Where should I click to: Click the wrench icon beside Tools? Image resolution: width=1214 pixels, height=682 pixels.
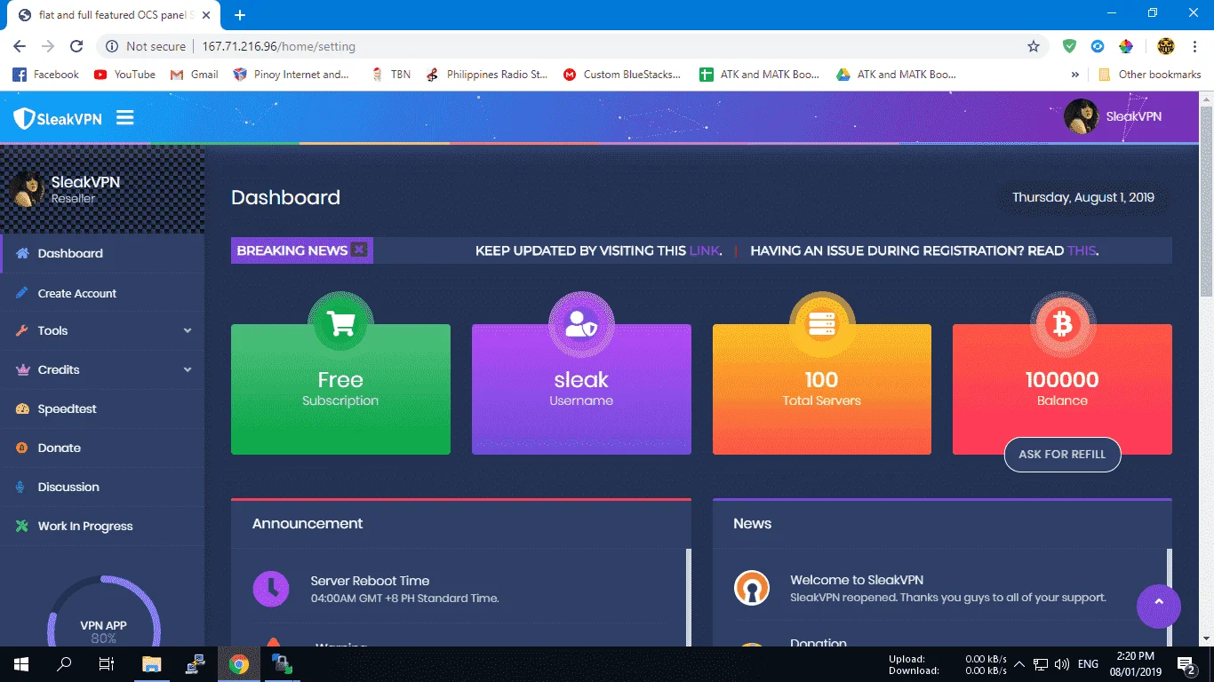click(x=21, y=330)
